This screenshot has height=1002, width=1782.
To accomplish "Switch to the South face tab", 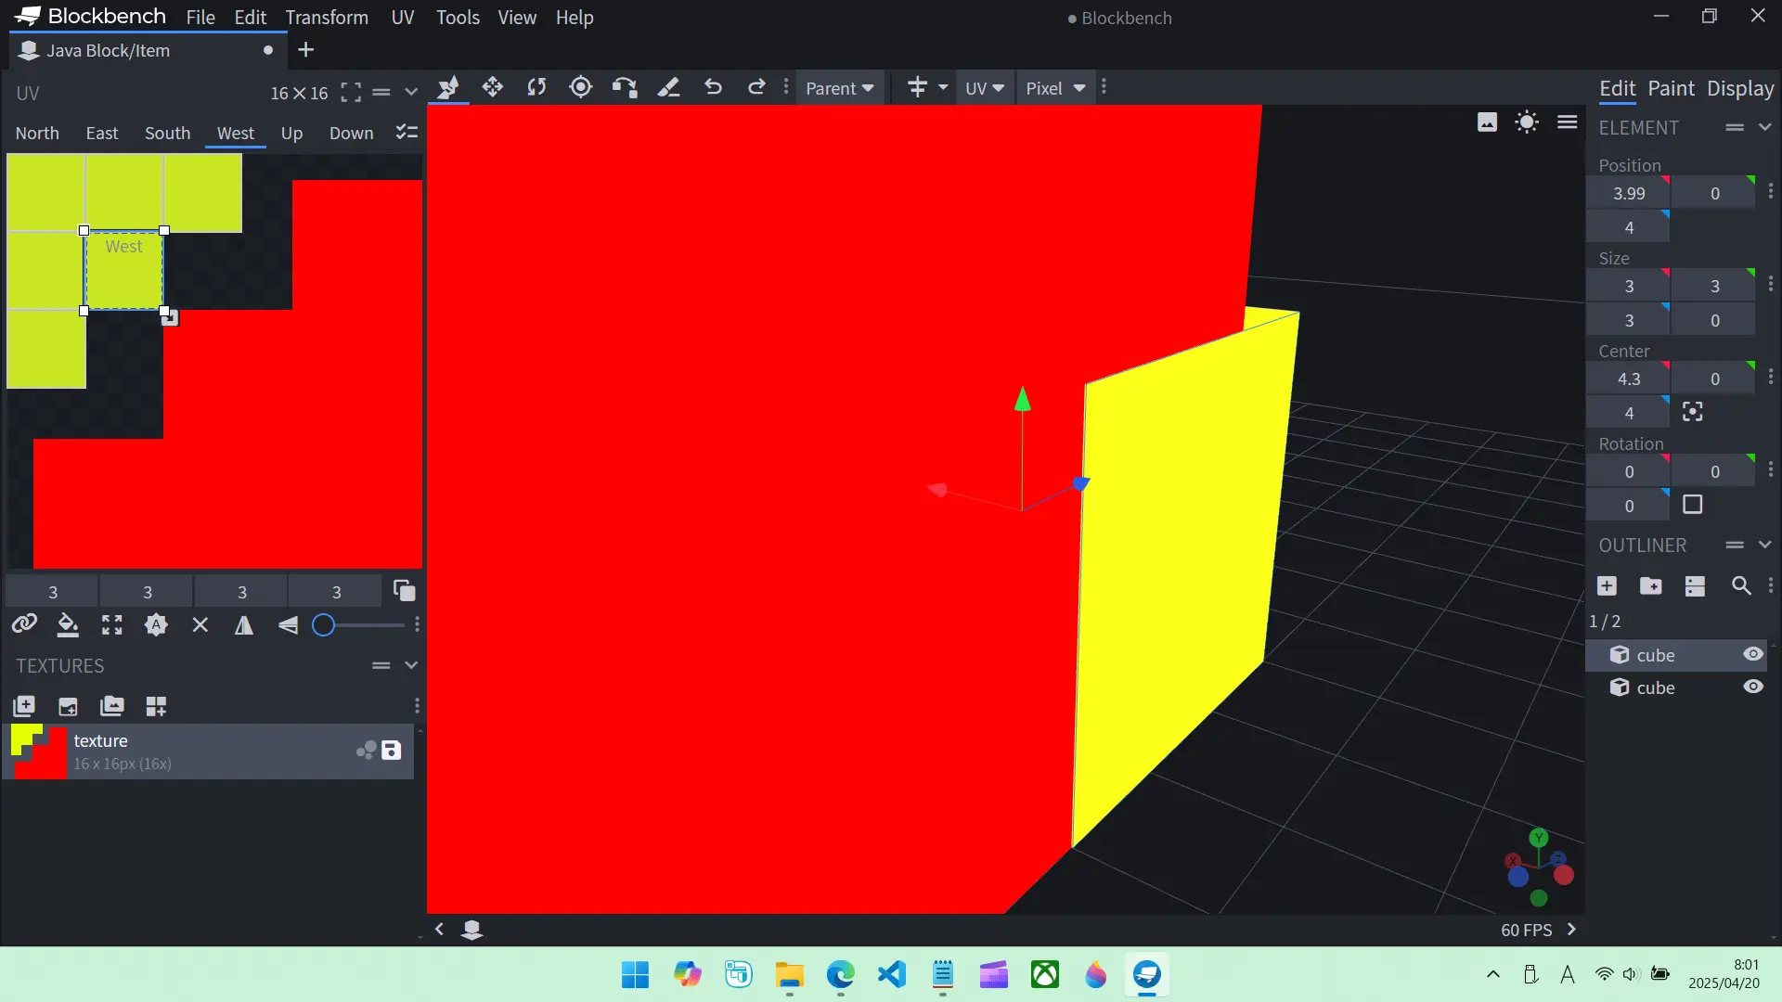I will coord(167,133).
